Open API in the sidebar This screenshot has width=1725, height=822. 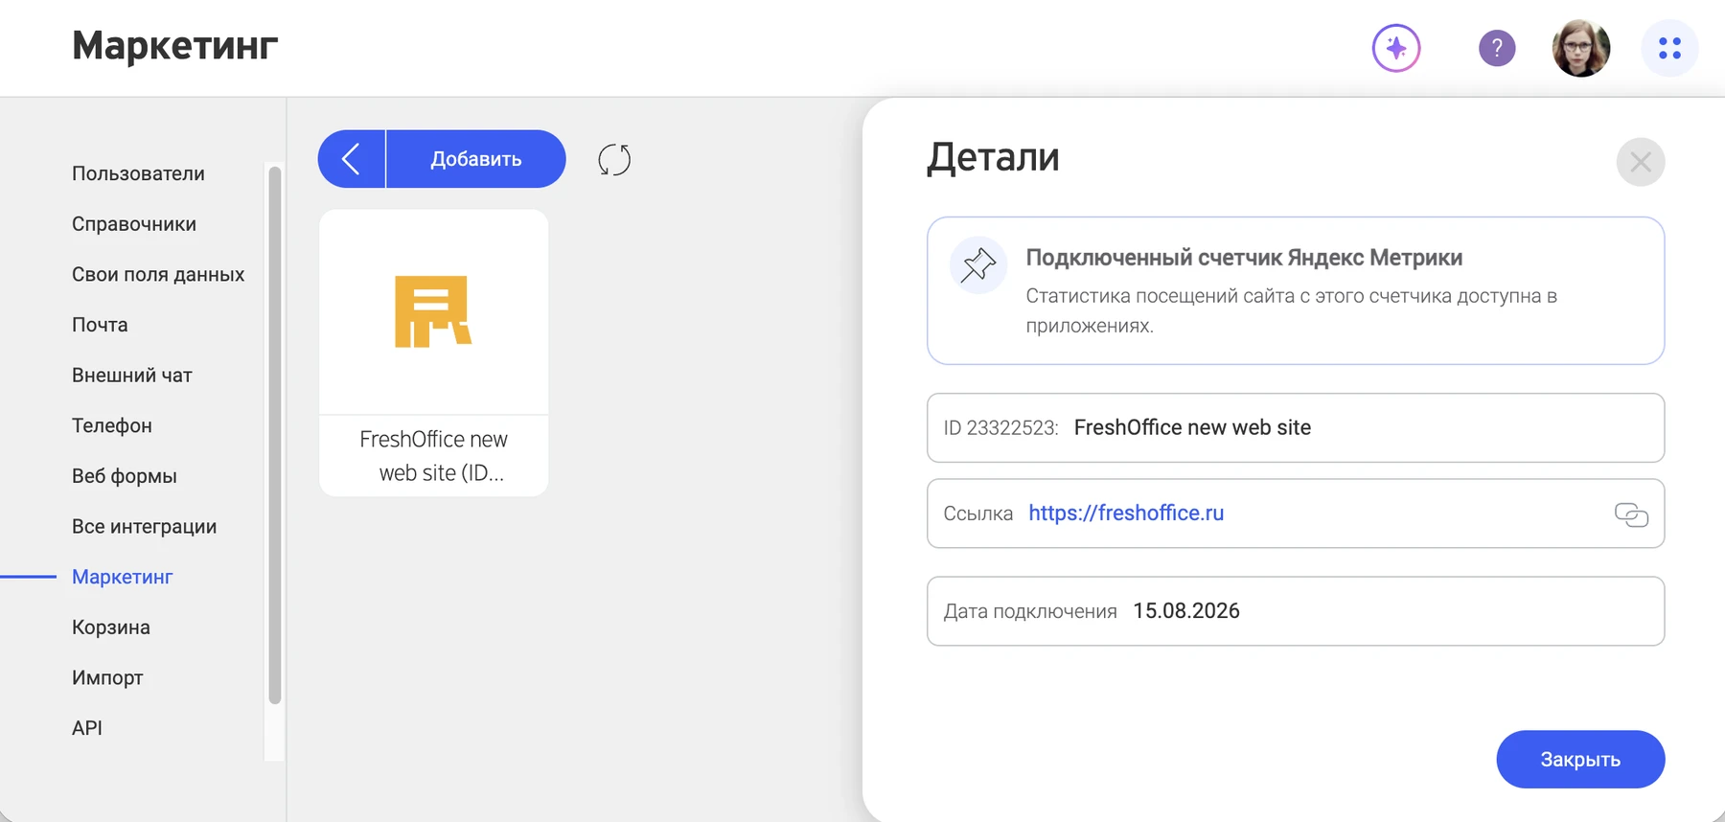click(x=87, y=728)
